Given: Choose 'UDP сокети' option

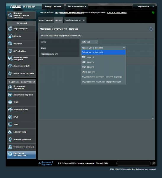Looking at the screenshot, I should coord(103,62).
